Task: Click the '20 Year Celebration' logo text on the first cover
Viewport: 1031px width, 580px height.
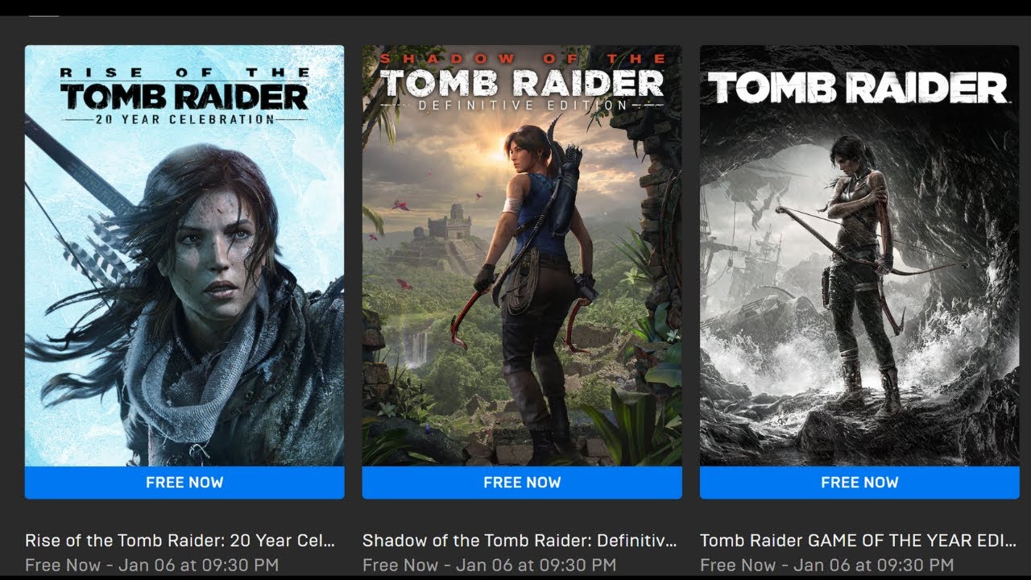Action: click(184, 119)
